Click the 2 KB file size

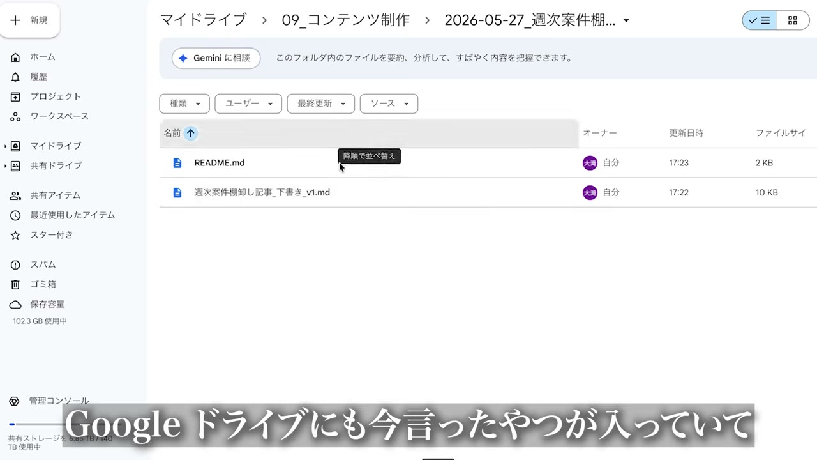(764, 163)
